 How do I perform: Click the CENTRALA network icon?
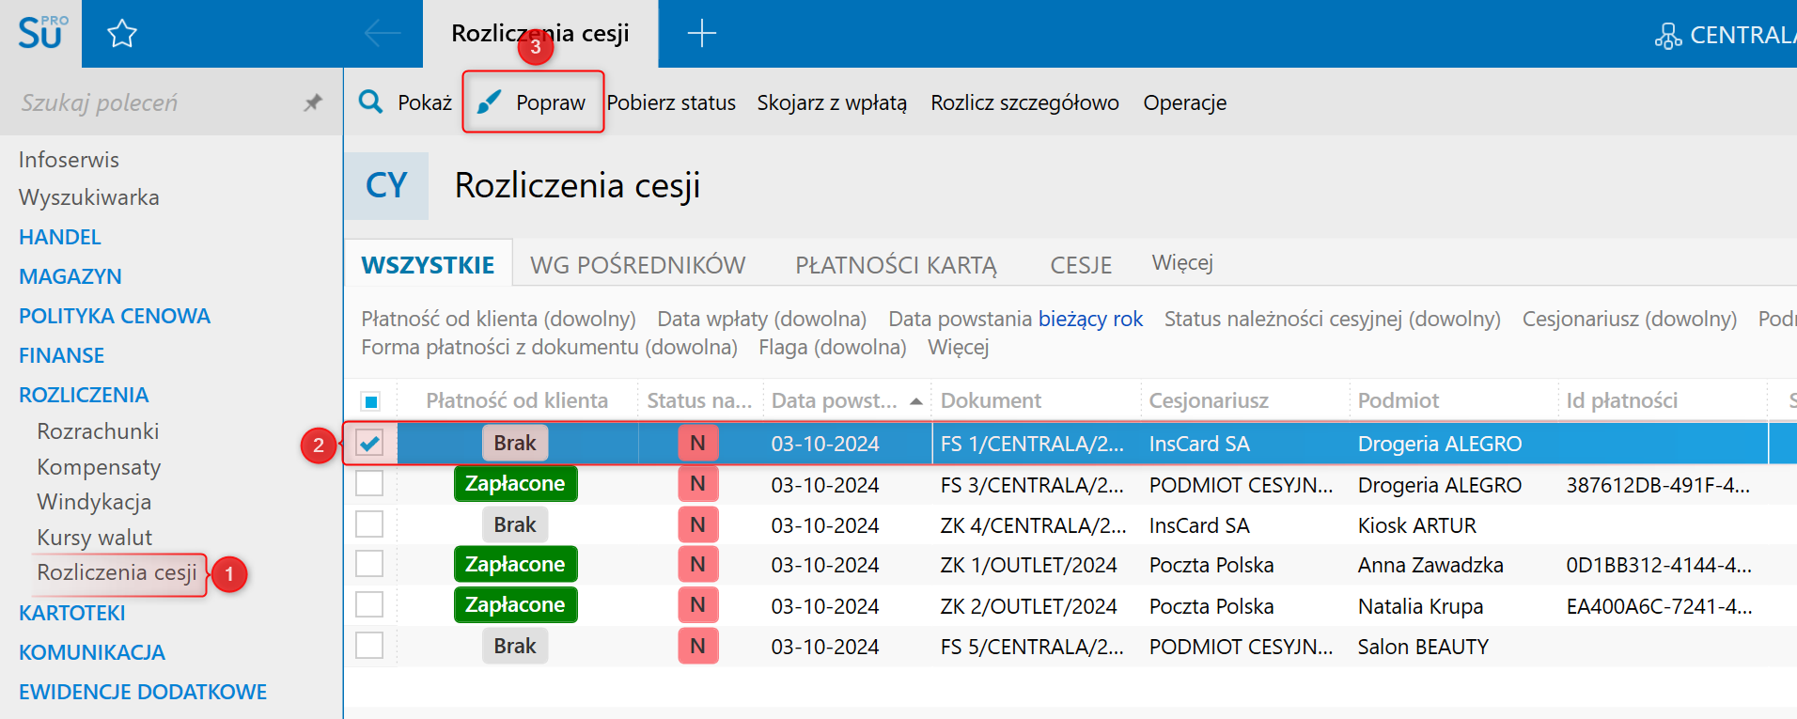click(x=1668, y=36)
